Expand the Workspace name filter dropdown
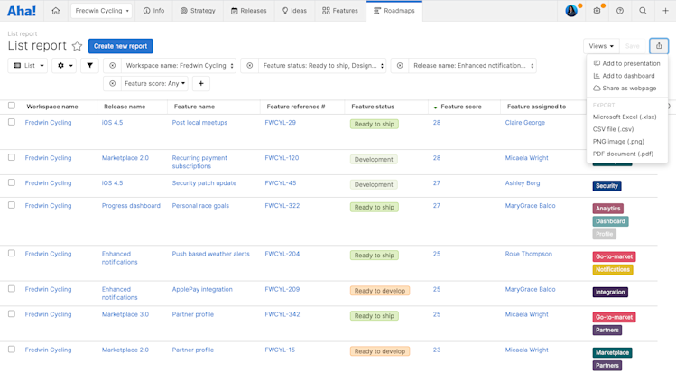Image resolution: width=676 pixels, height=373 pixels. 179,66
